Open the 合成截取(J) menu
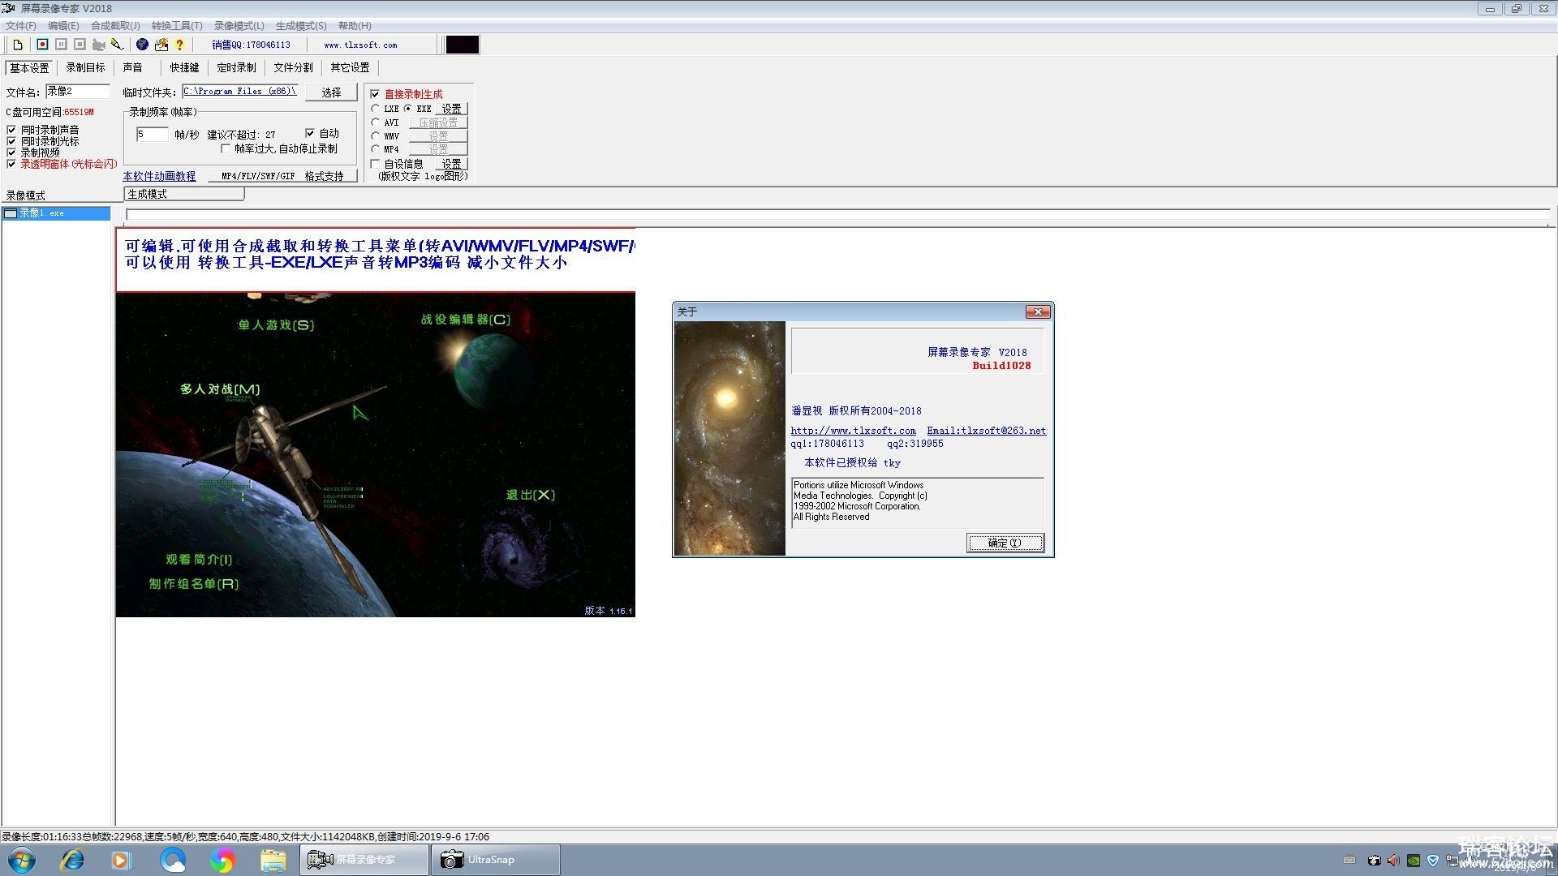 pyautogui.click(x=115, y=26)
